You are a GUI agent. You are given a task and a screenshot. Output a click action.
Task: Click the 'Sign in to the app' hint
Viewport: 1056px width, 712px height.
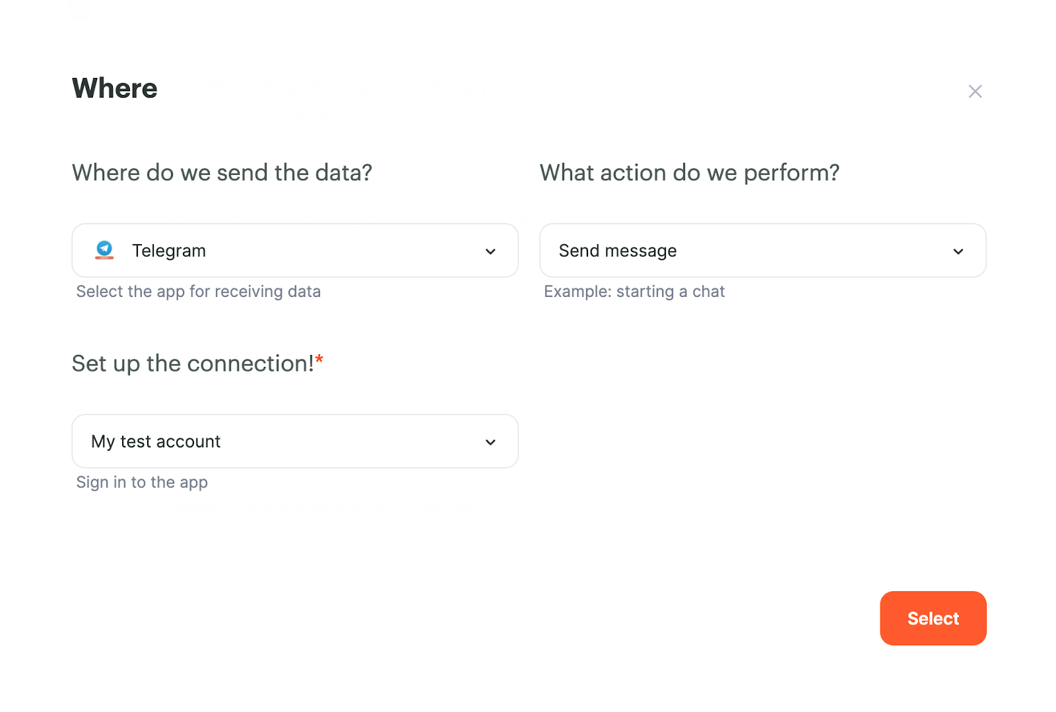click(142, 482)
